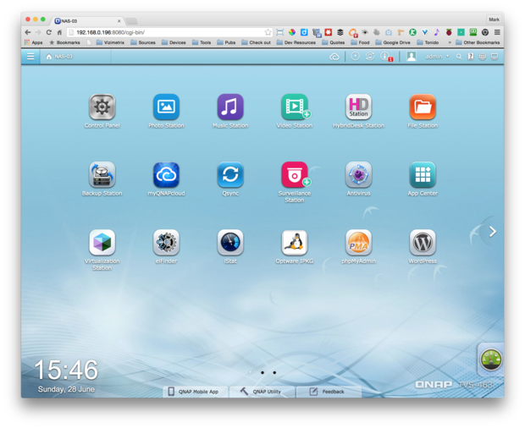Click the Mark profile button
The width and height of the screenshot is (525, 428).
click(494, 19)
